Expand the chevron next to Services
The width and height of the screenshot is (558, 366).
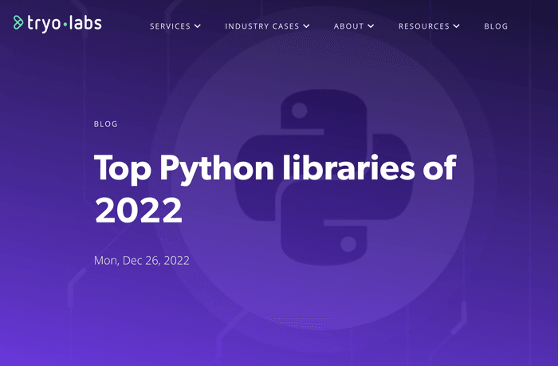pyautogui.click(x=197, y=26)
